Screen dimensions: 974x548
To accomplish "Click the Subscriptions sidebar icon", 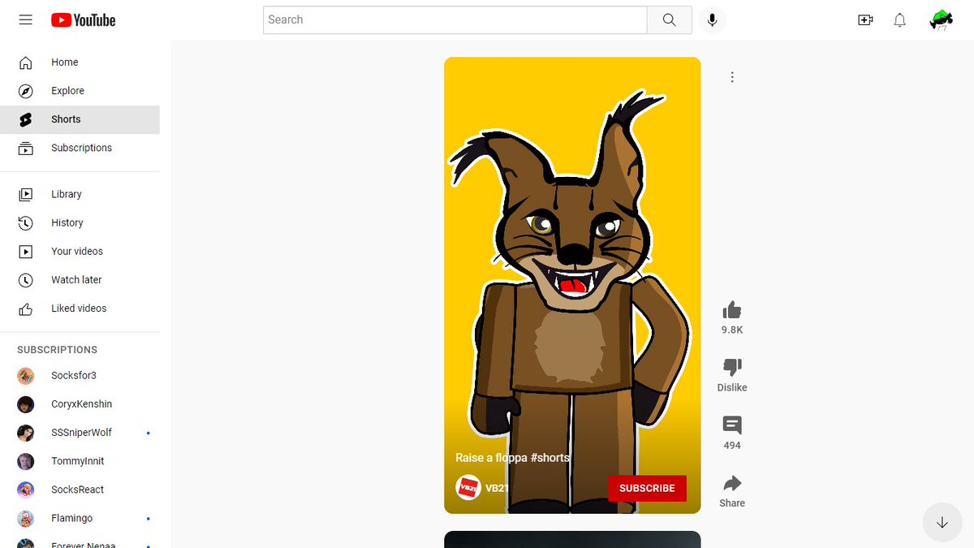I will 26,148.
